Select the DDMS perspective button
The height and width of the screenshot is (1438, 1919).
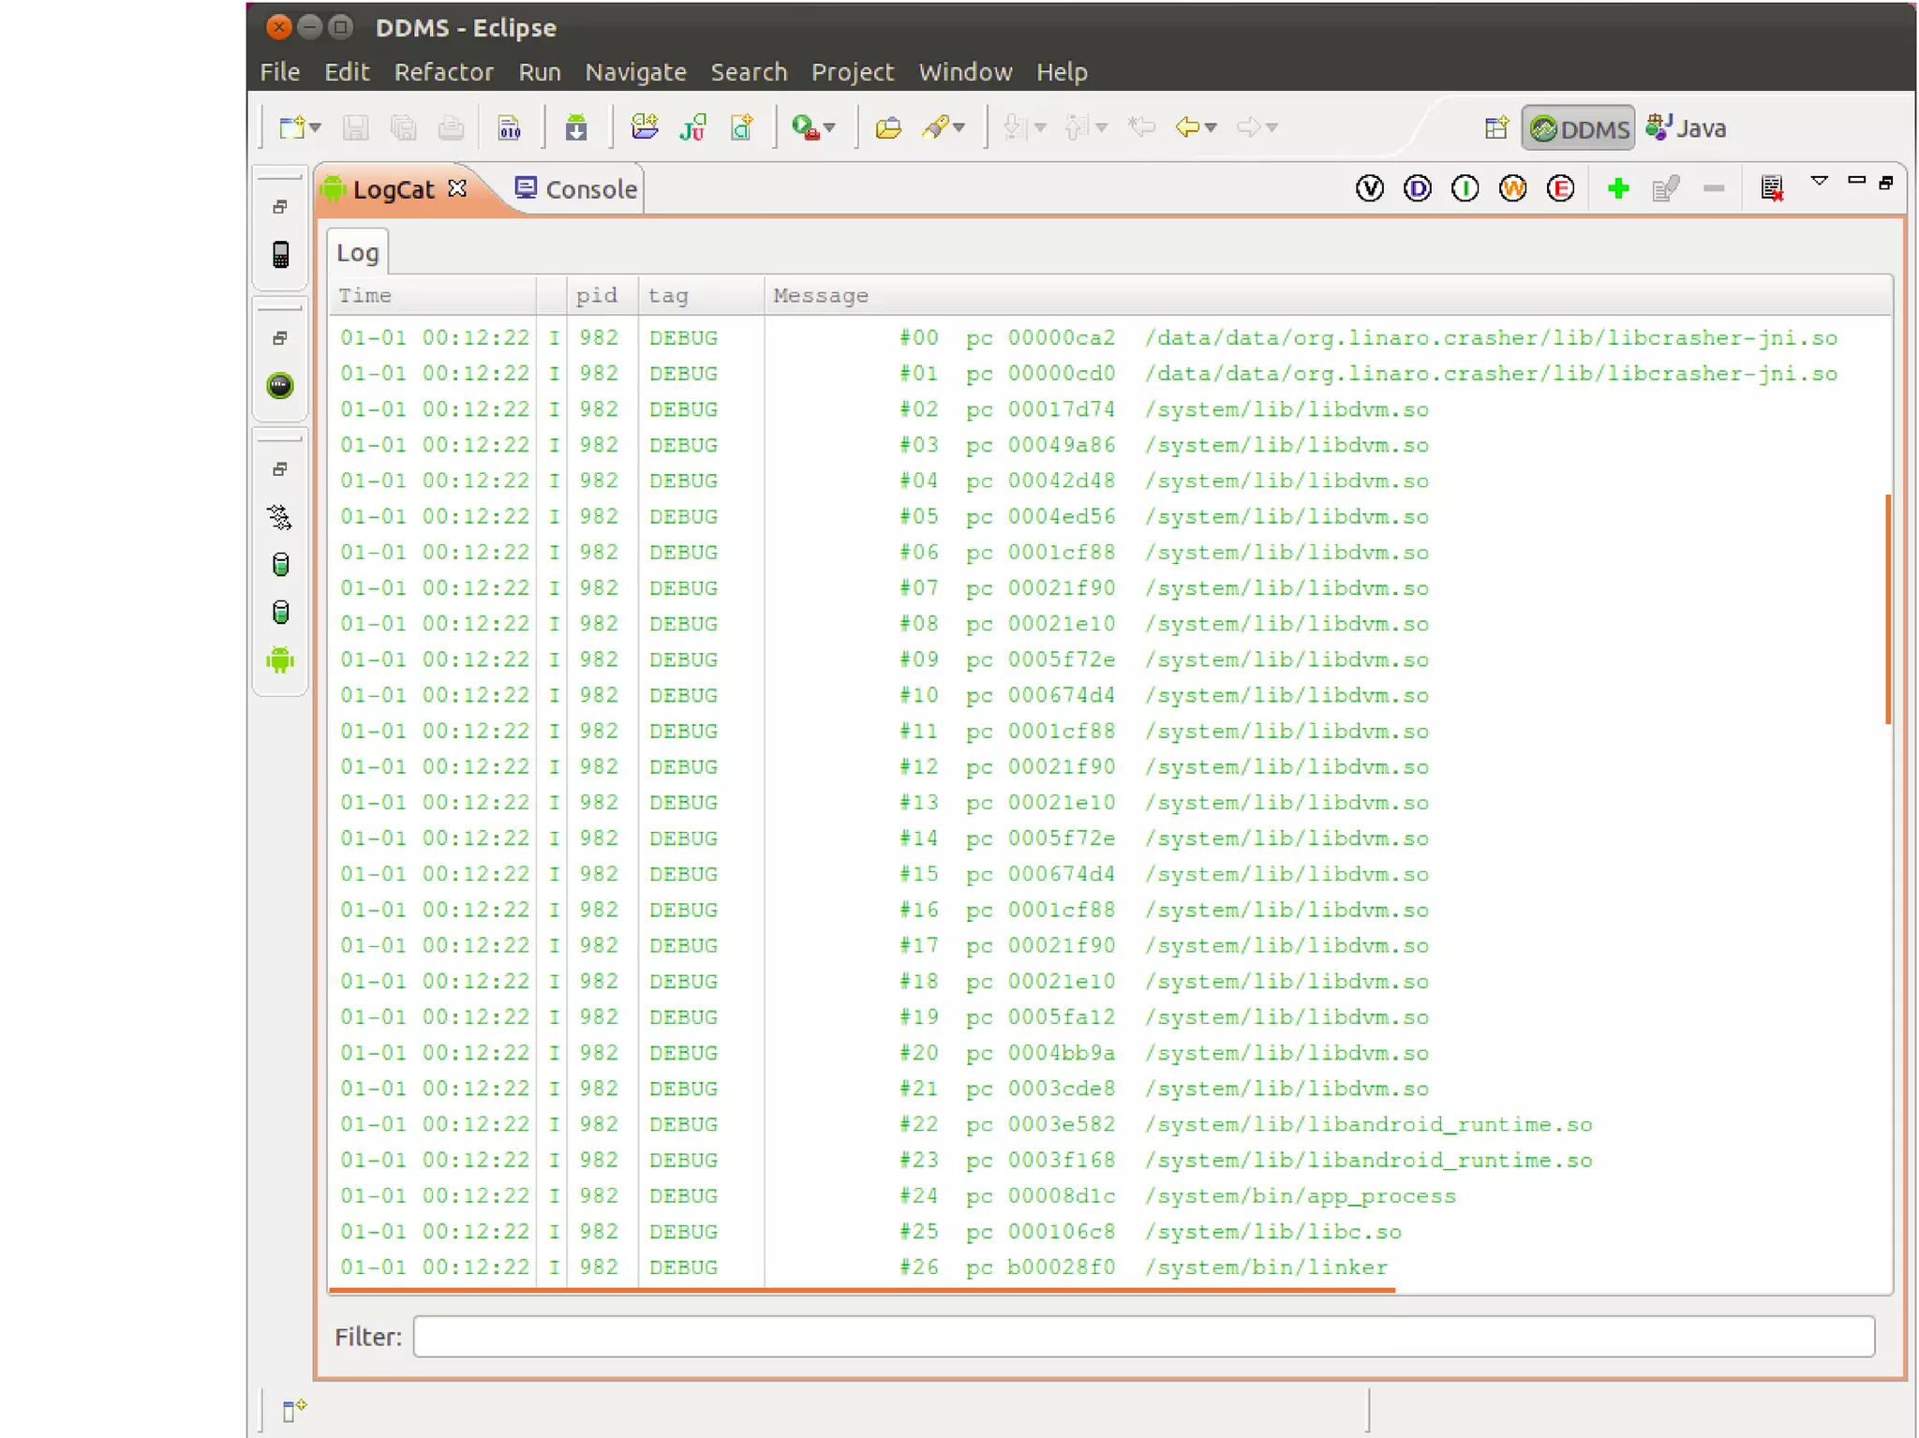point(1579,127)
